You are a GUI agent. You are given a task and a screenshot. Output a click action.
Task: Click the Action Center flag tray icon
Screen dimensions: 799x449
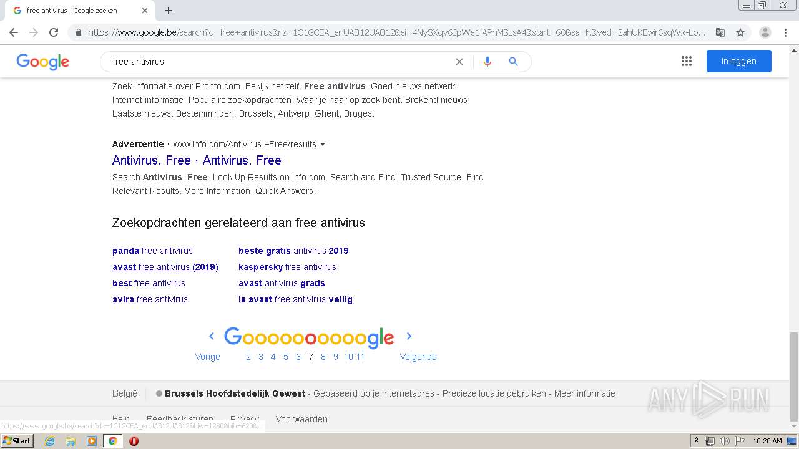[739, 441]
